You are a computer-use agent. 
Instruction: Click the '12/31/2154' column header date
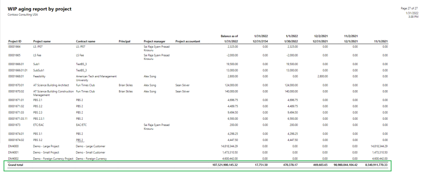[x=261, y=42]
